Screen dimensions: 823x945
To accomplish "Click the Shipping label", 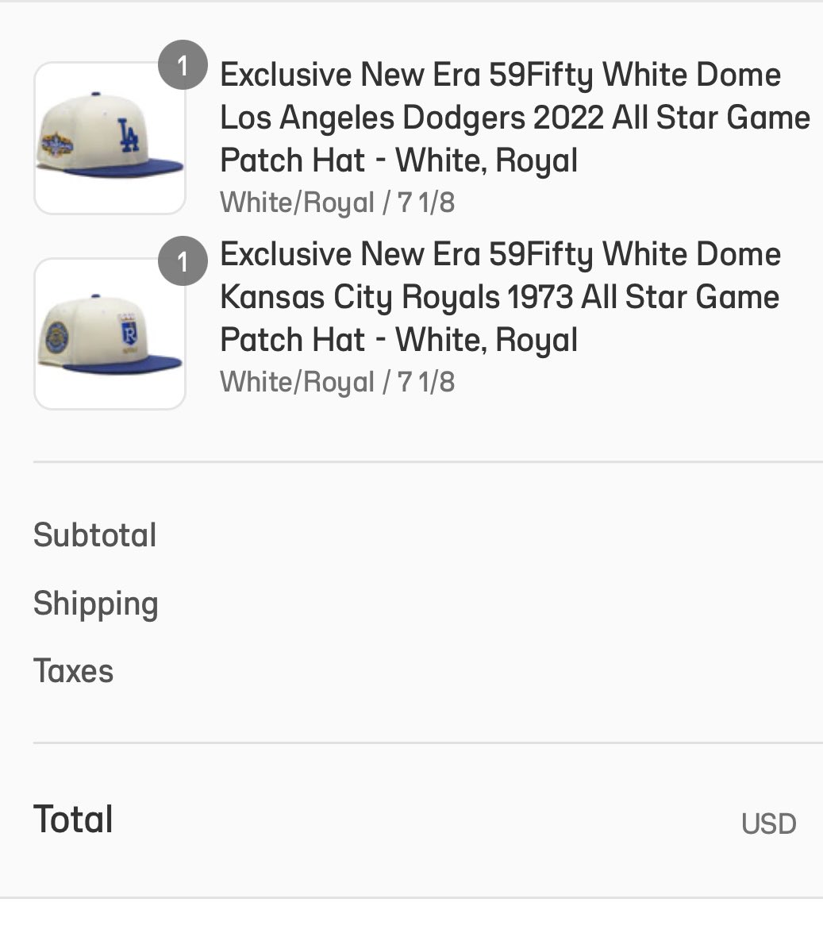I will [96, 604].
